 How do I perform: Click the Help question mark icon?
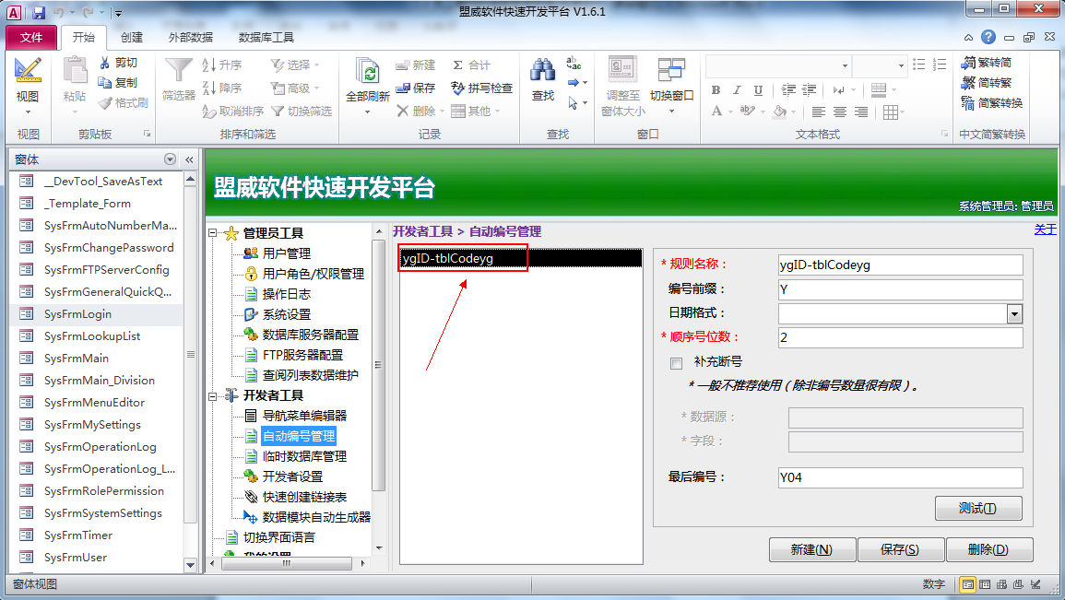(988, 37)
